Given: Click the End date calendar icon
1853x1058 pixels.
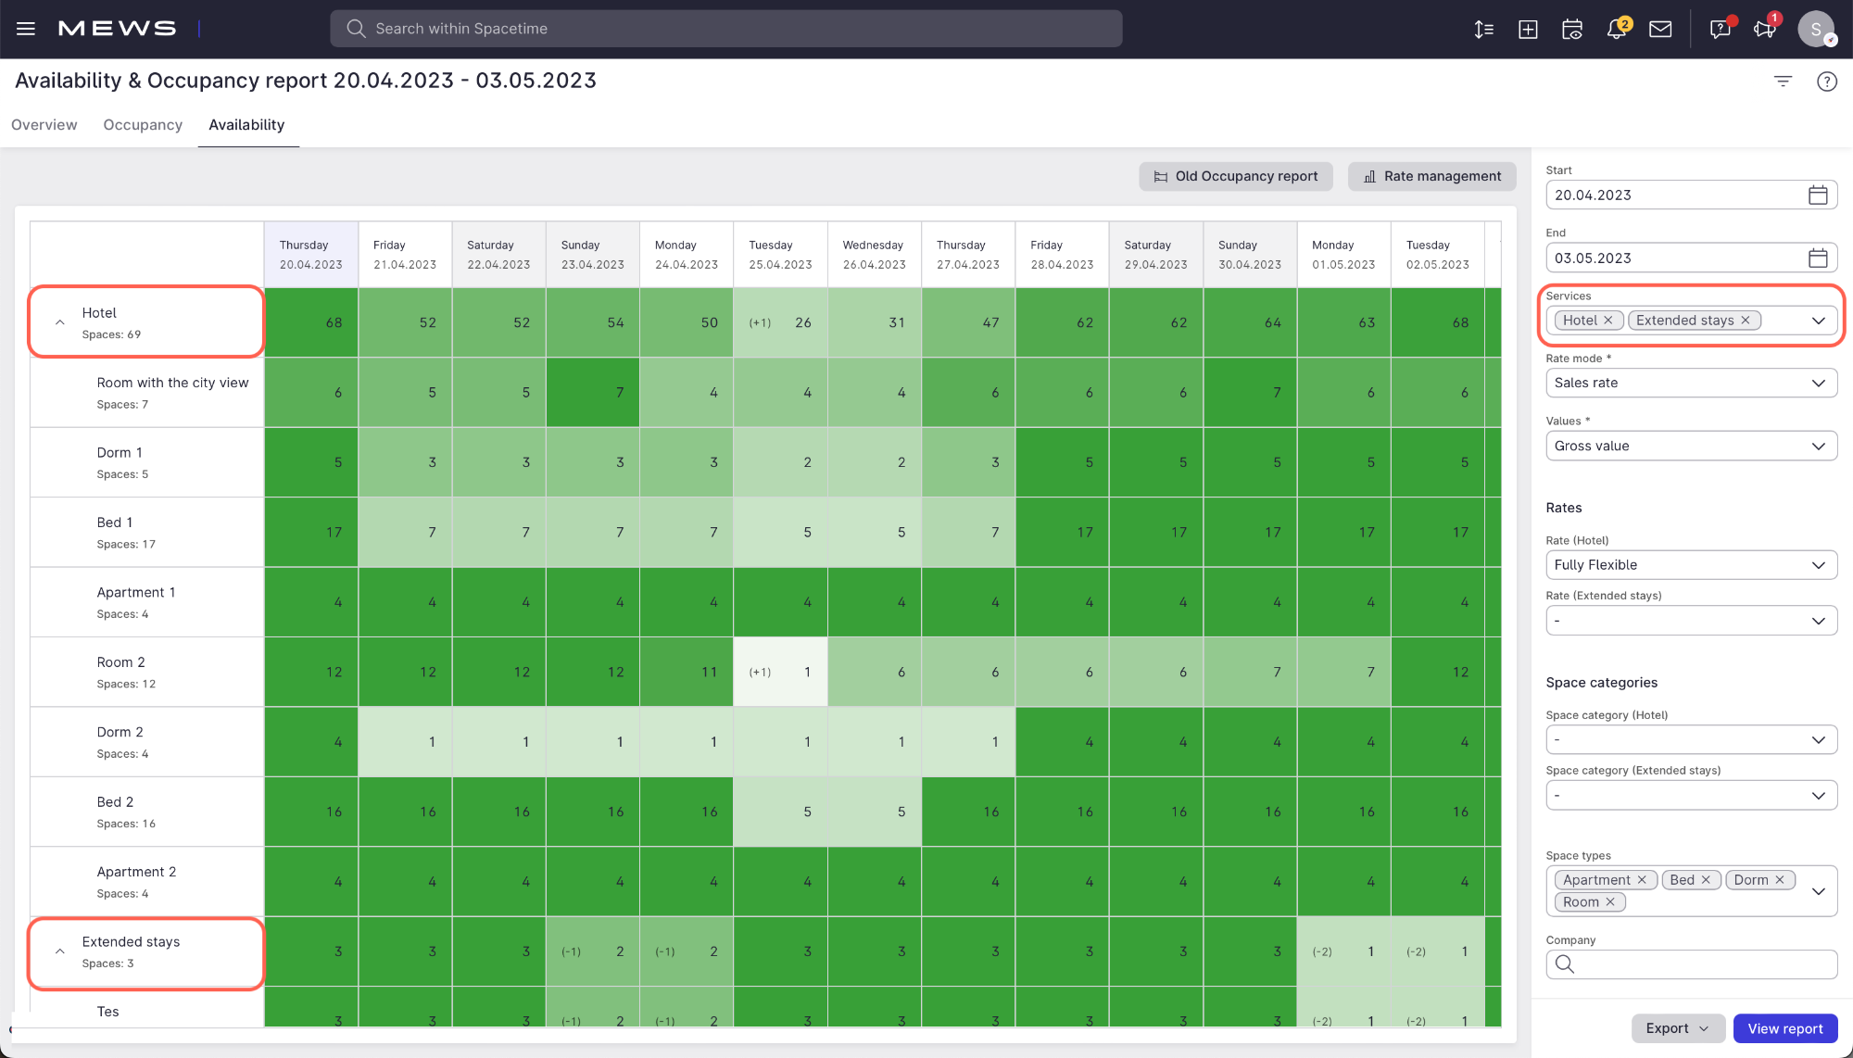Looking at the screenshot, I should pyautogui.click(x=1818, y=258).
